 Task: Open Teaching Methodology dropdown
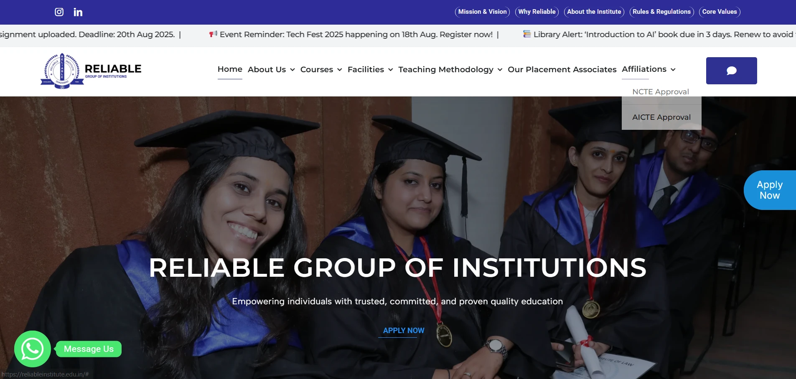[450, 69]
